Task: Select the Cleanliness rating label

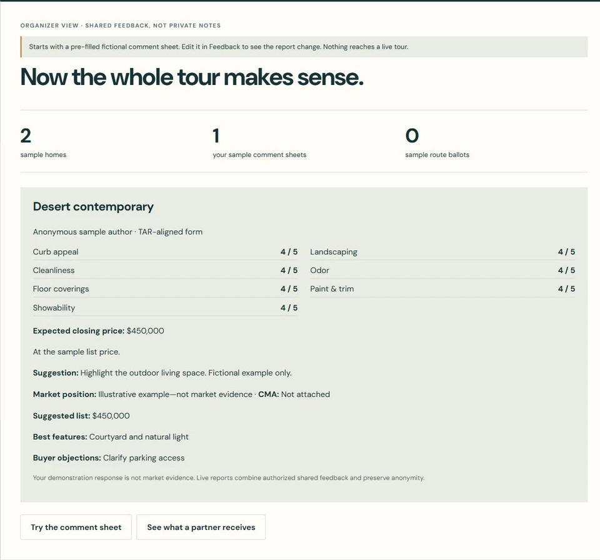Action: (x=54, y=270)
